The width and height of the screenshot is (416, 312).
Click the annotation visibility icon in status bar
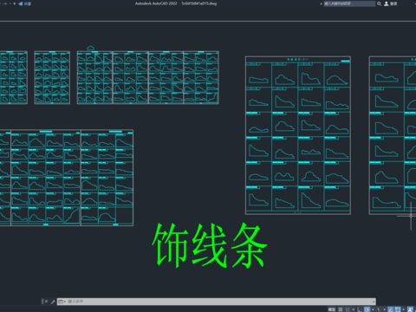point(410,309)
